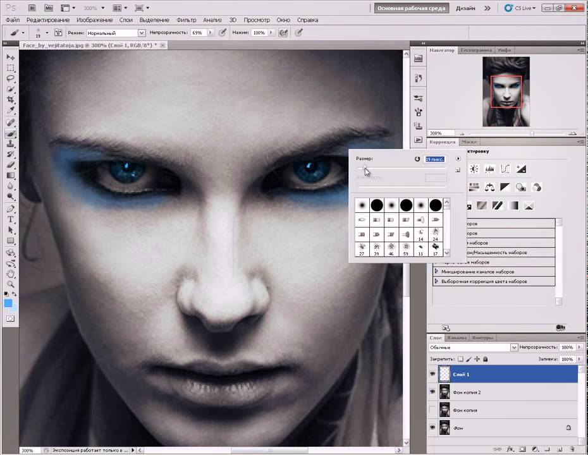Image resolution: width=588 pixels, height=455 pixels.
Task: Select the Gradient tool
Action: pyautogui.click(x=11, y=176)
